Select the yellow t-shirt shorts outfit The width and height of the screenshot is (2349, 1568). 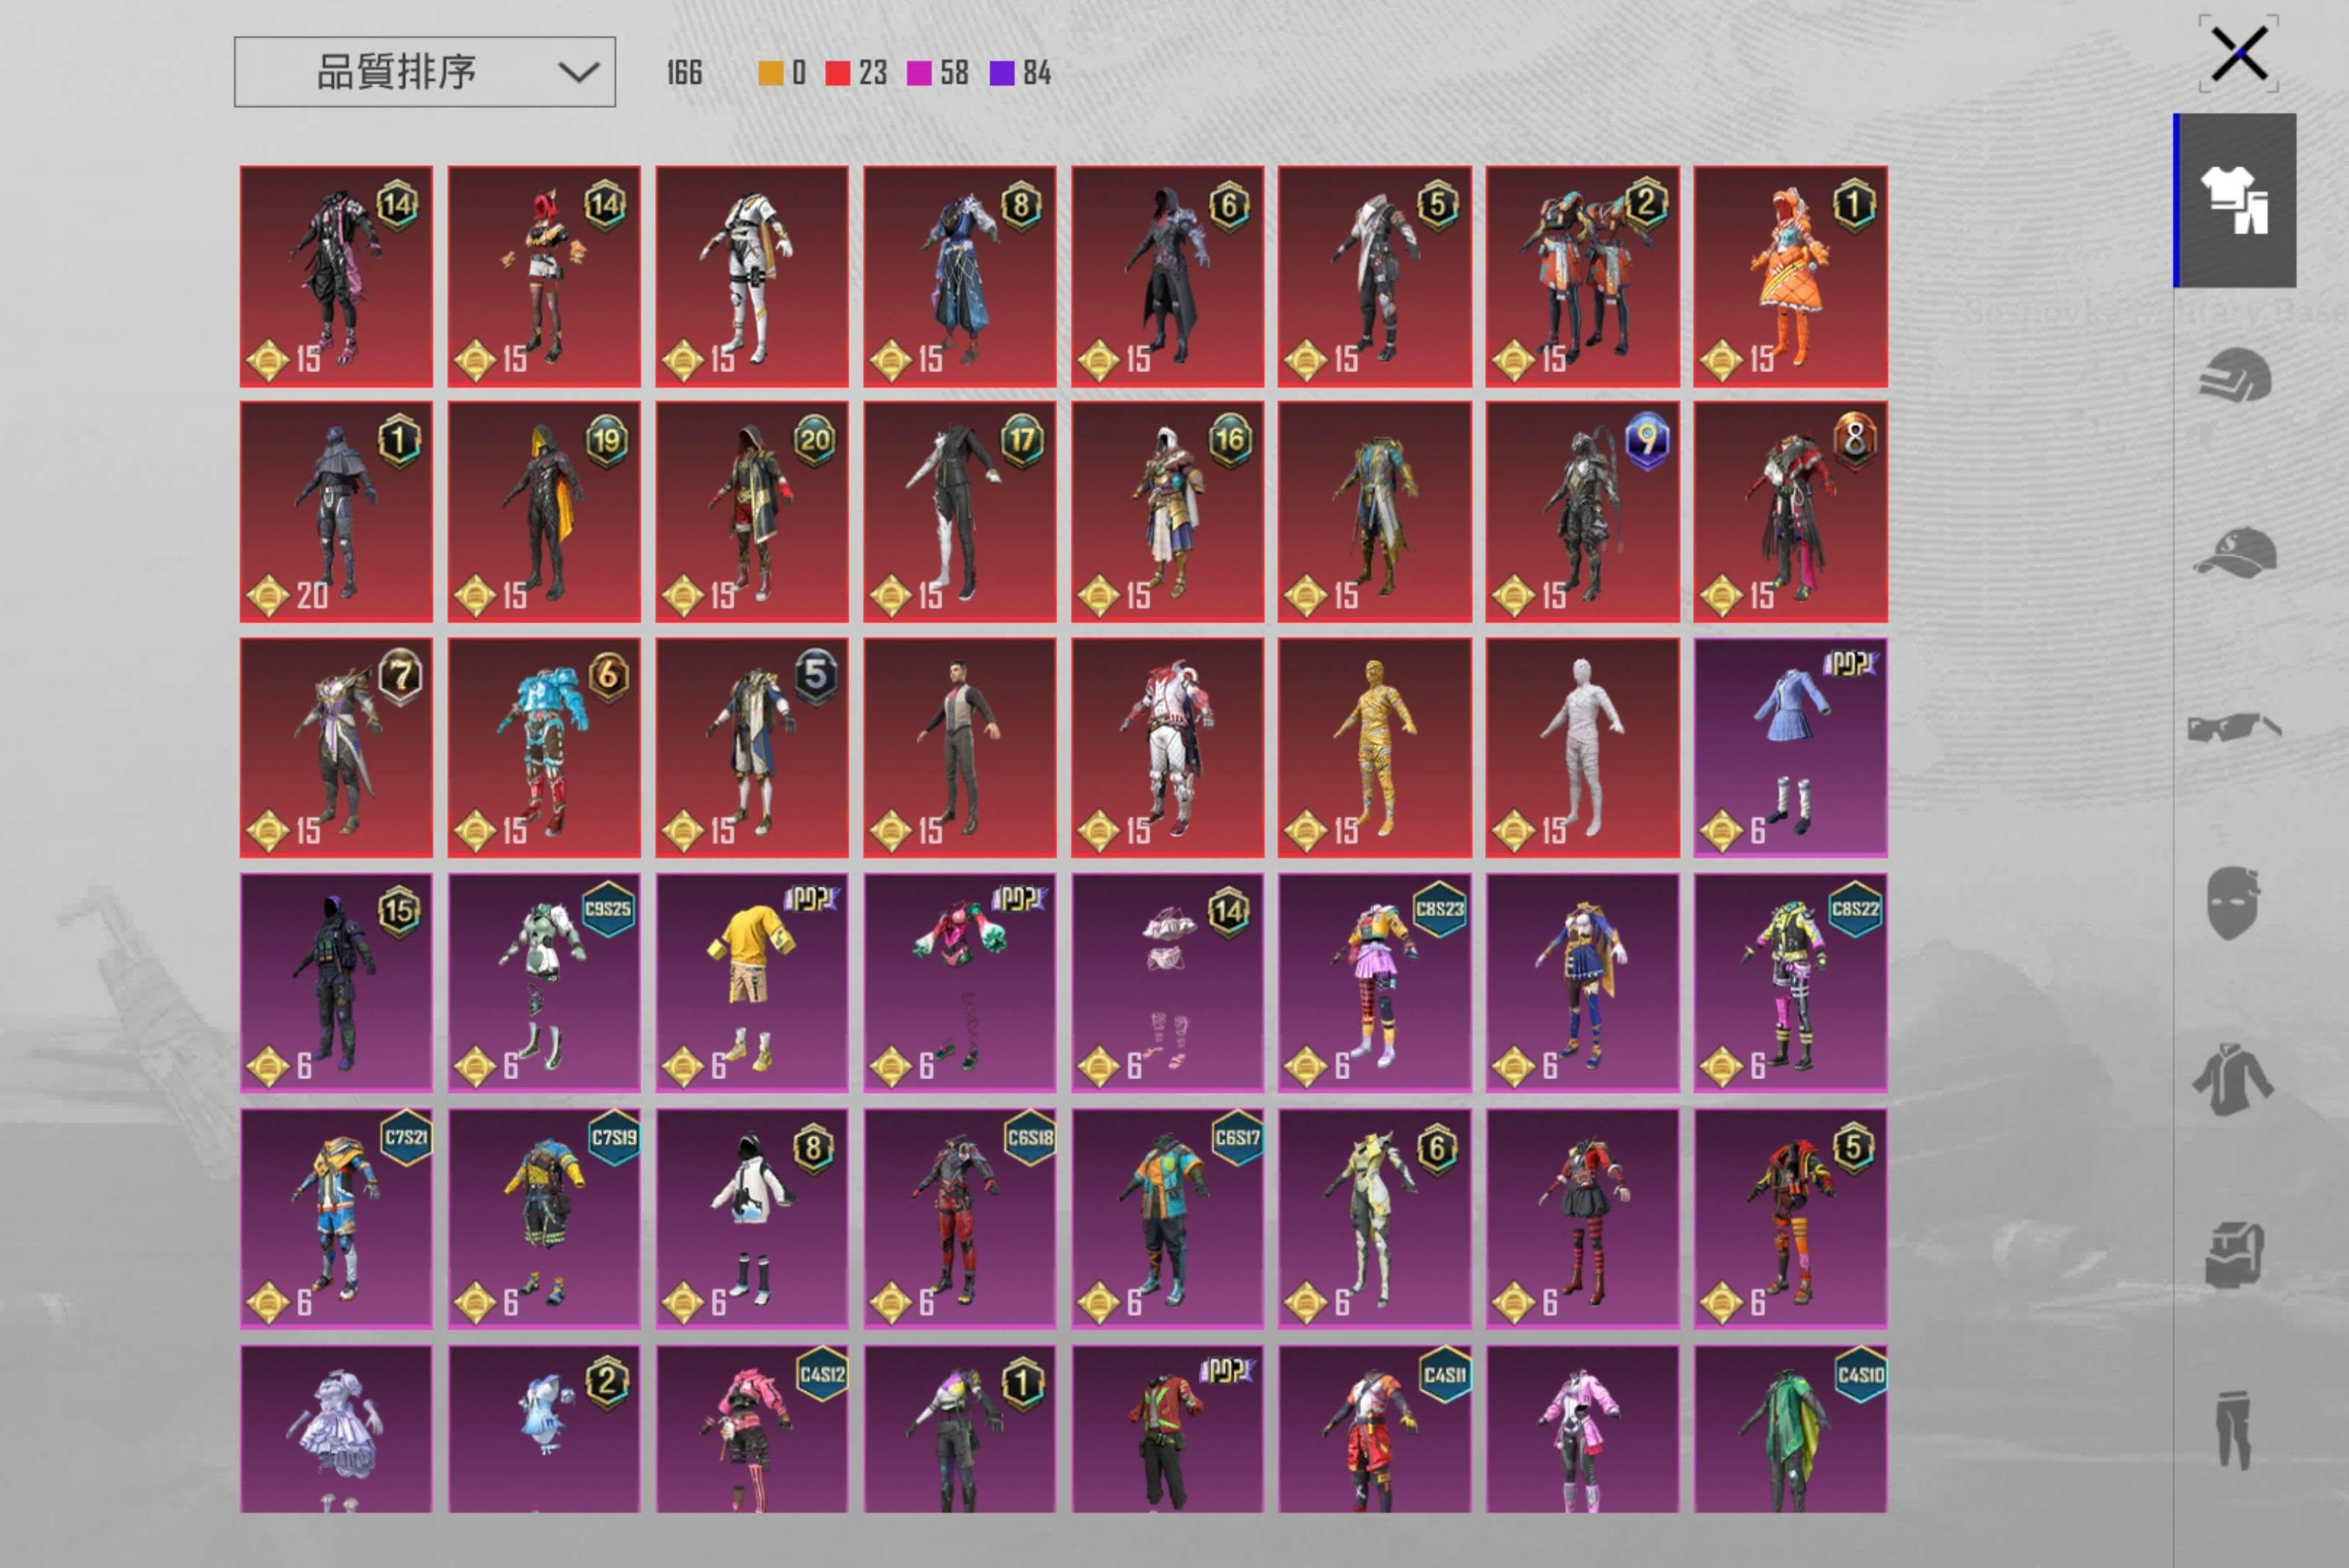point(751,983)
